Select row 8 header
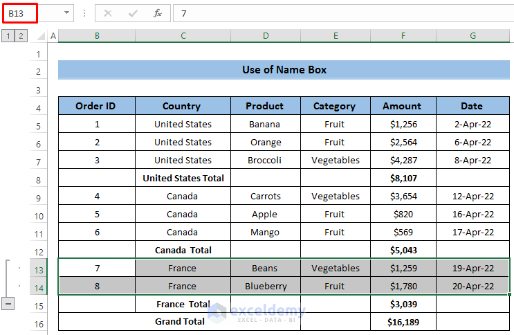The image size is (514, 335). coord(38,179)
